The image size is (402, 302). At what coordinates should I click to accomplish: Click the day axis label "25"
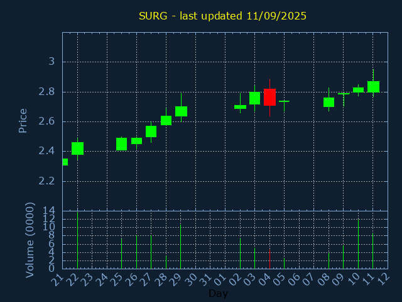coord(116,279)
